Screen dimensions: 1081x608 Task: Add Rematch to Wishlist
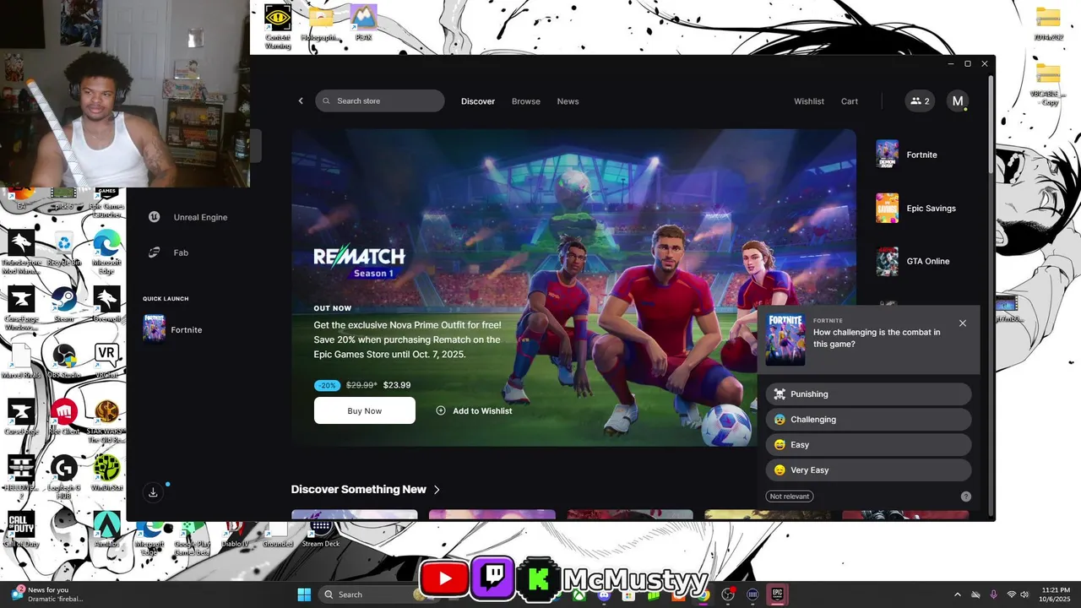[x=474, y=410]
